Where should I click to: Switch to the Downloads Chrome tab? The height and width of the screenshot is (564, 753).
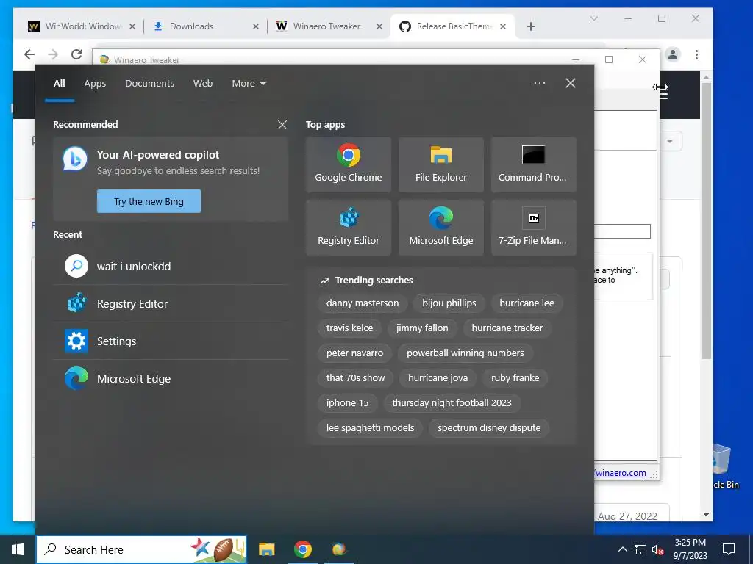click(206, 26)
